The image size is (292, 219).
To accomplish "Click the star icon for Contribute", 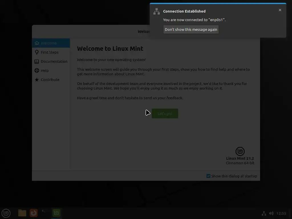I will tap(37, 80).
